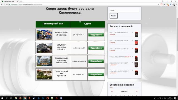This screenshot has width=178, height=100.
Task: Open Chrome's three-dot menu
Action: pyautogui.click(x=177, y=4)
